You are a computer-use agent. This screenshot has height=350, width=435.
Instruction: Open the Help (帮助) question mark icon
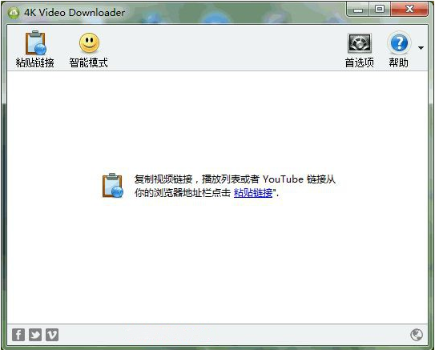(399, 42)
